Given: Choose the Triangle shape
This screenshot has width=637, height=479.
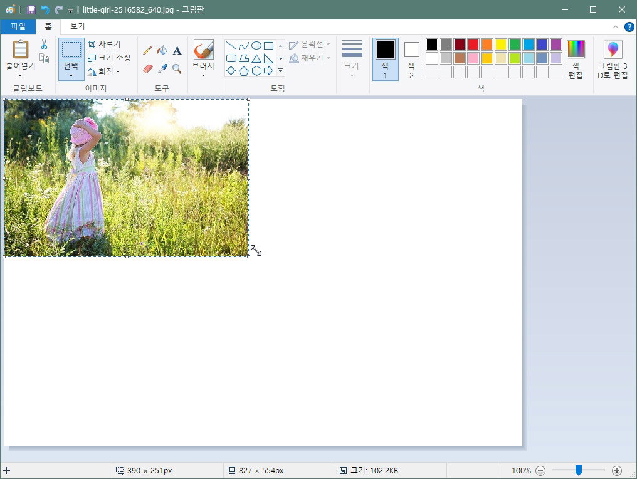Looking at the screenshot, I should (256, 58).
